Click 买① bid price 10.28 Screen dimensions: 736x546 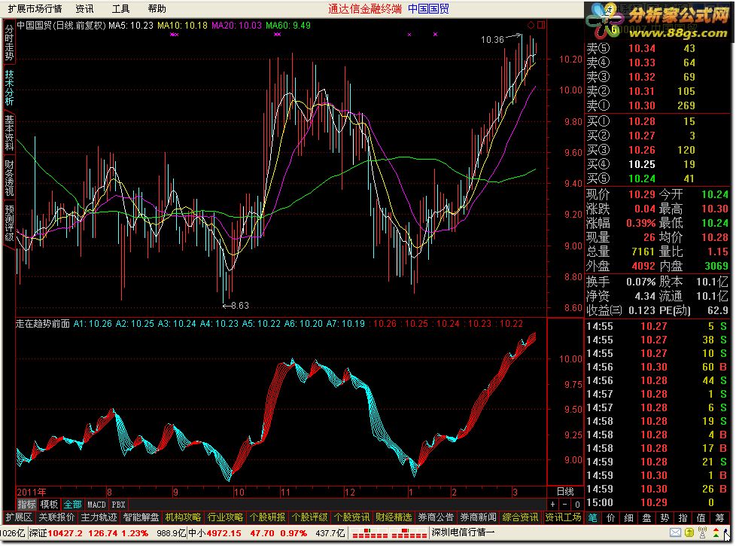point(642,121)
